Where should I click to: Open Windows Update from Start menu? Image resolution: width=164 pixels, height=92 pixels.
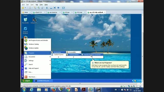(37, 48)
